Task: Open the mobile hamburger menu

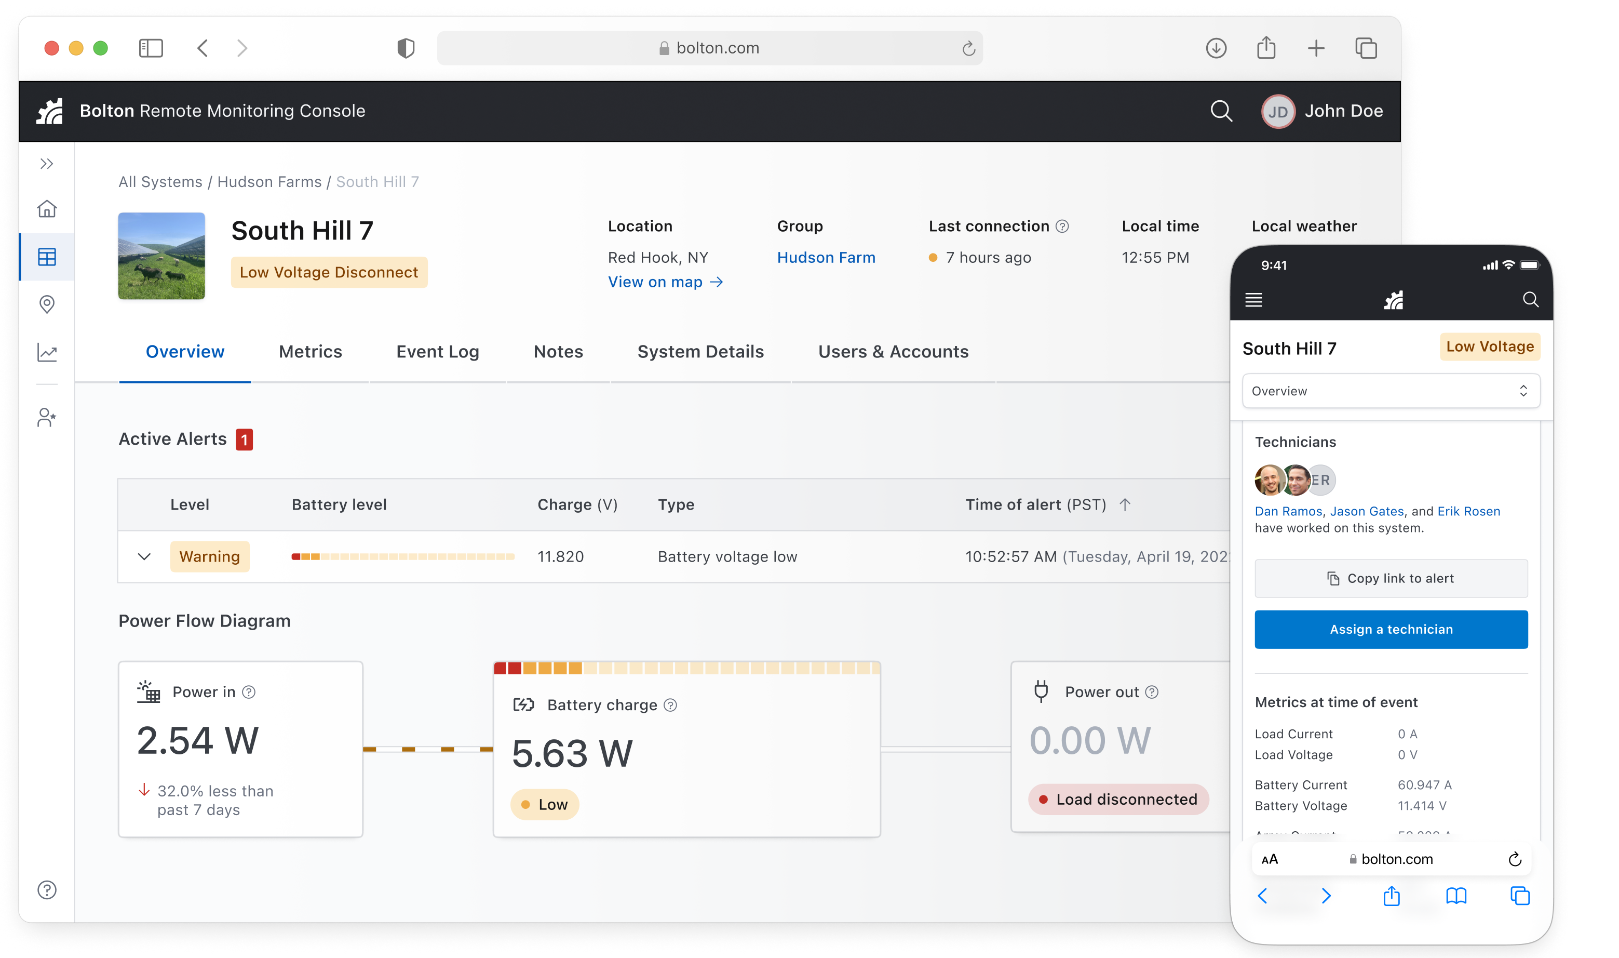Action: tap(1253, 300)
